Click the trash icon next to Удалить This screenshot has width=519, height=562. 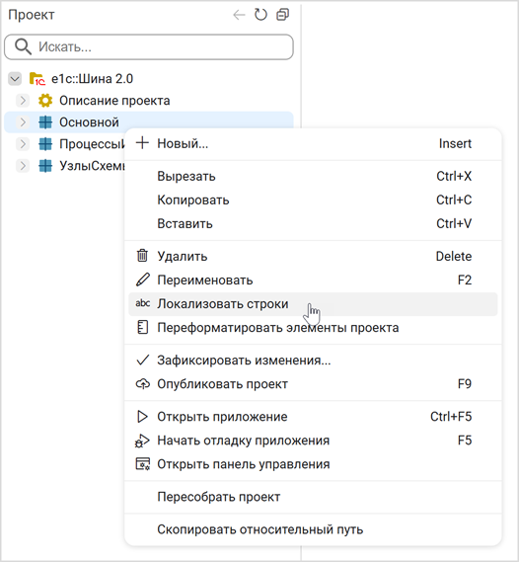[142, 256]
